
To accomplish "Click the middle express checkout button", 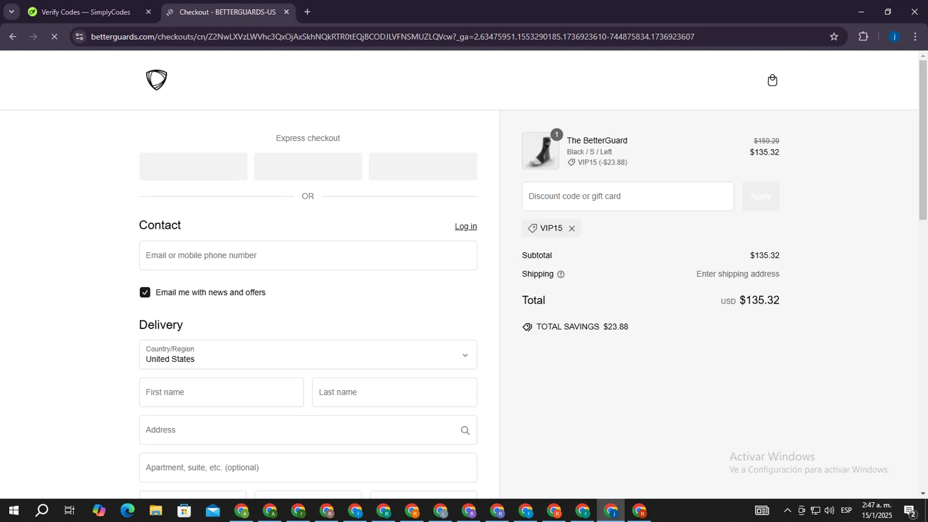I will click(x=308, y=166).
